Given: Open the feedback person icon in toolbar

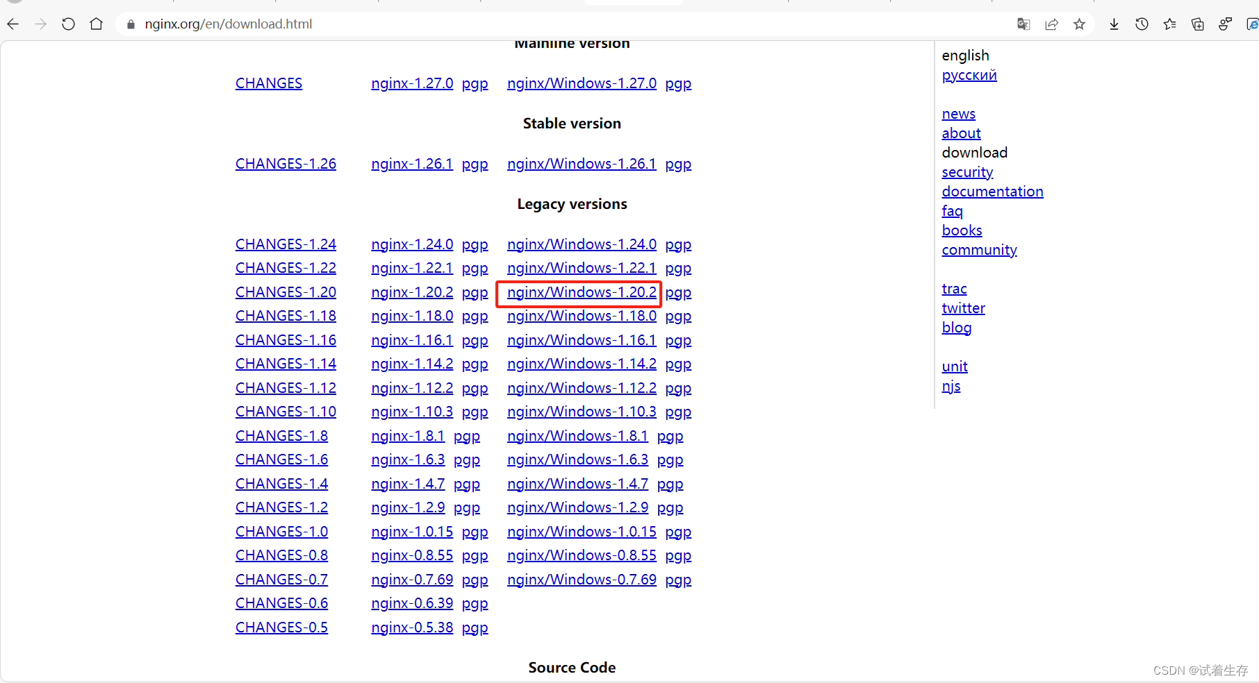Looking at the screenshot, I should [1225, 24].
